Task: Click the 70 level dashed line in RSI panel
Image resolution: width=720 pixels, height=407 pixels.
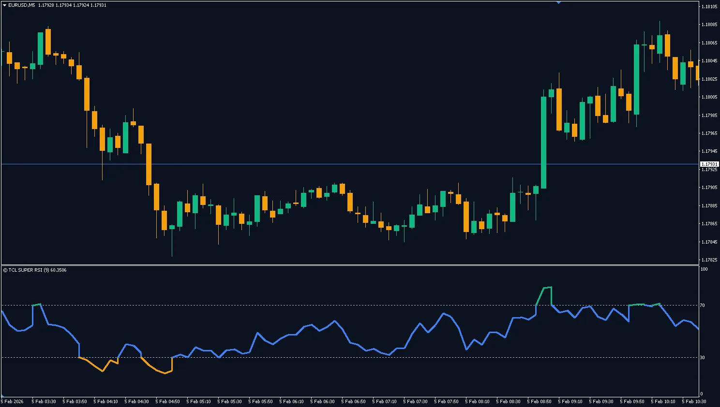Action: pos(339,305)
